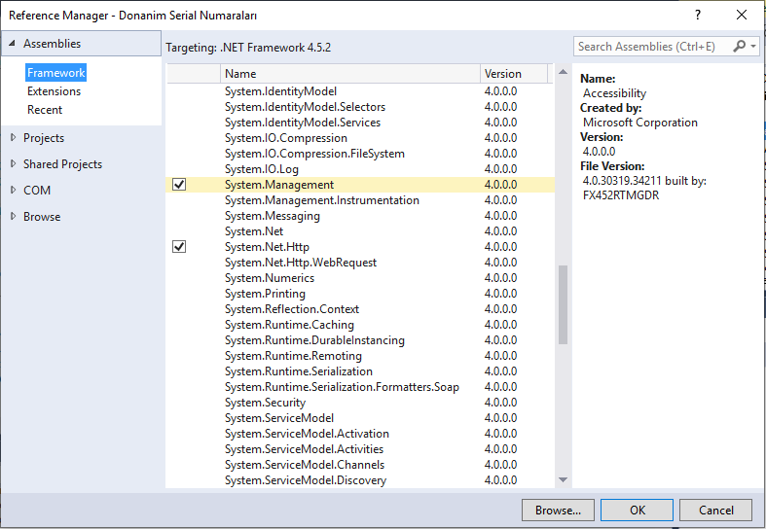The height and width of the screenshot is (529, 766).
Task: Select System.Net.Http.WebRequest row
Action: (x=360, y=263)
